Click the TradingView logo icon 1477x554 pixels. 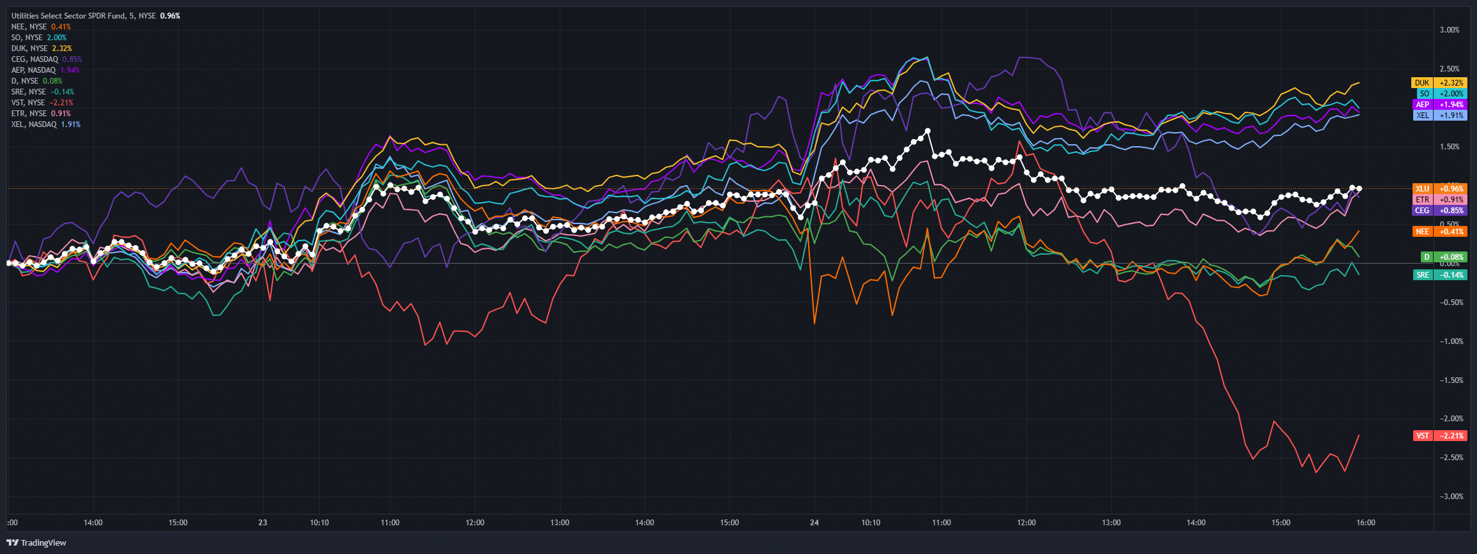(x=12, y=543)
